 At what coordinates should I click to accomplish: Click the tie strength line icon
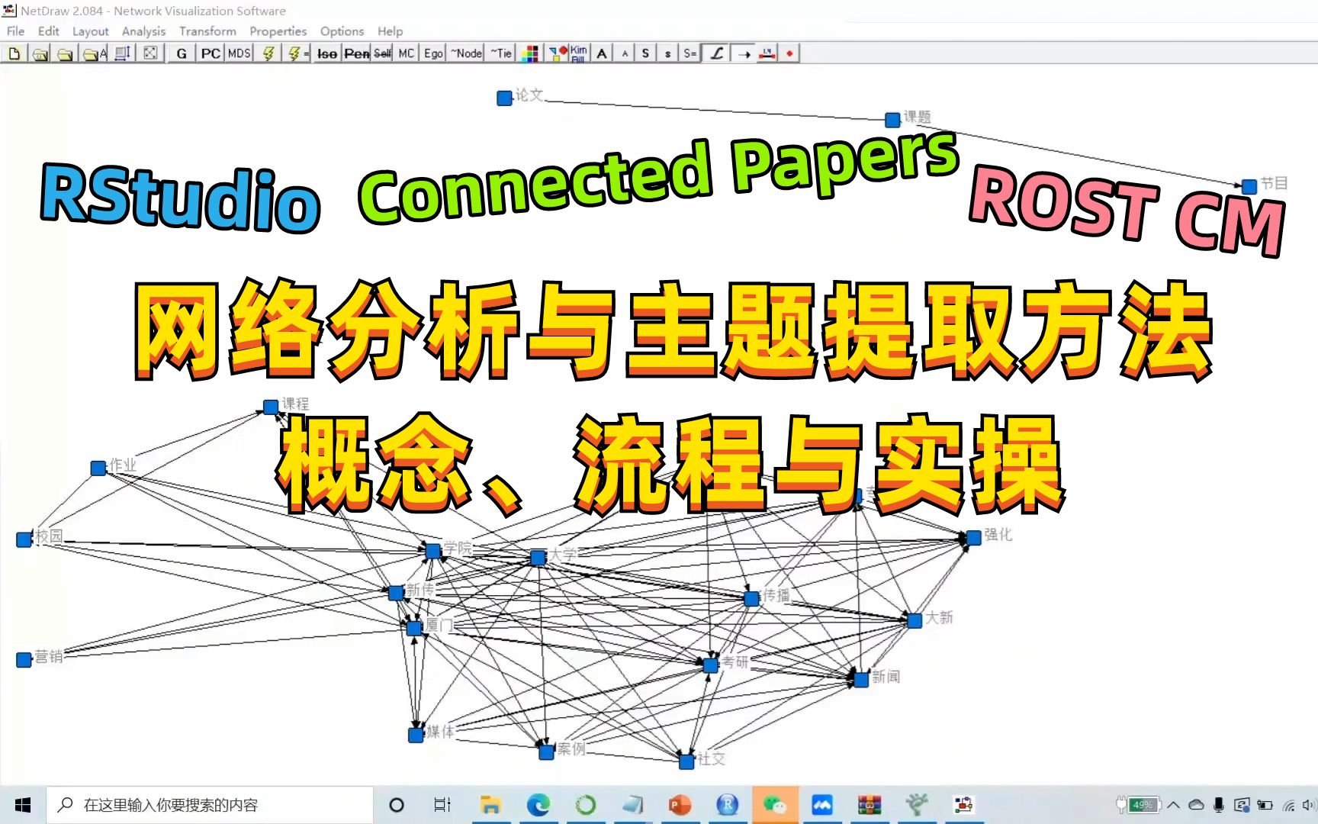point(768,53)
